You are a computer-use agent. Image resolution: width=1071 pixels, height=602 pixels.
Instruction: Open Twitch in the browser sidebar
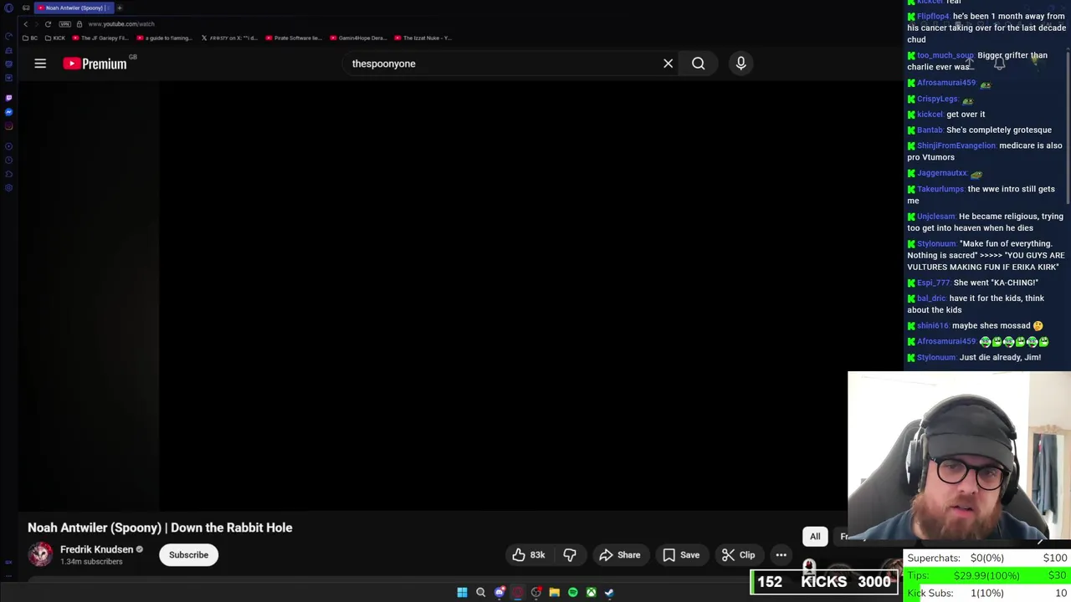8,97
